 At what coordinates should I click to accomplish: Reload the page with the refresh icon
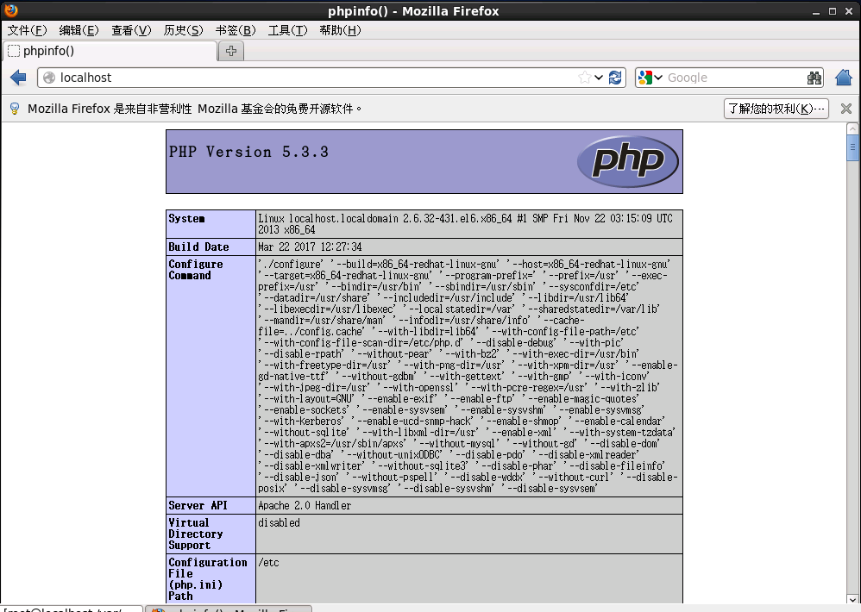(615, 78)
